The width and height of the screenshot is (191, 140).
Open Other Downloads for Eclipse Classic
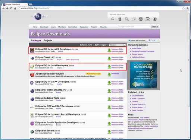[73, 60]
